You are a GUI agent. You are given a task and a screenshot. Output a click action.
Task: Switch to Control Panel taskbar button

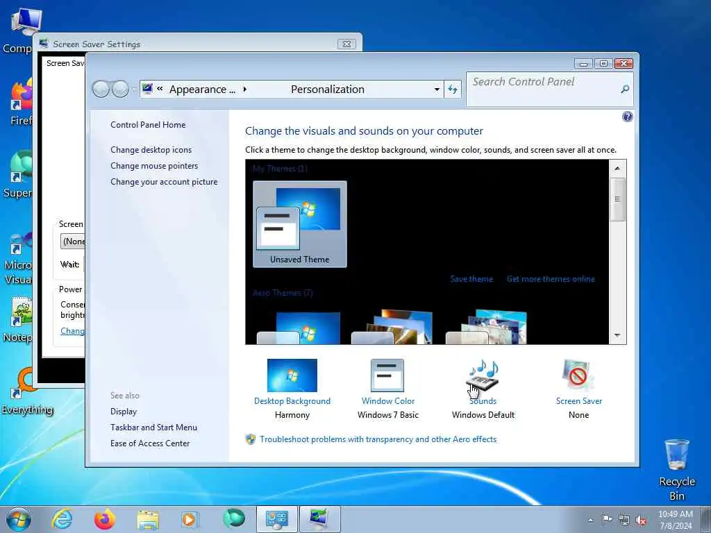tap(277, 519)
